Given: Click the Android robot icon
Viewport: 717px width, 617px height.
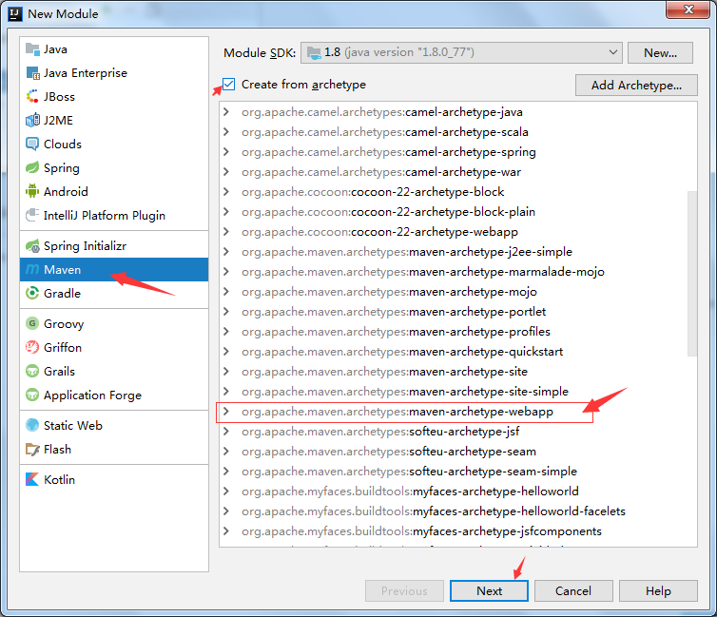Looking at the screenshot, I should tap(32, 191).
